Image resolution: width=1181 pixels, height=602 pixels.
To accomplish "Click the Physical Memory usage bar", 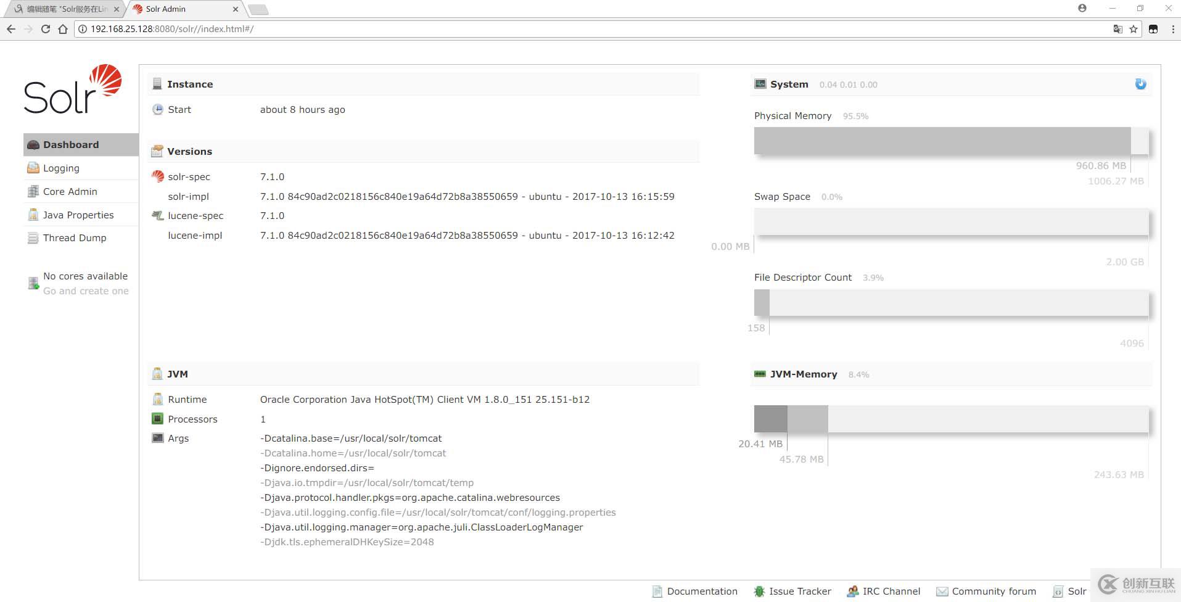I will coord(951,141).
